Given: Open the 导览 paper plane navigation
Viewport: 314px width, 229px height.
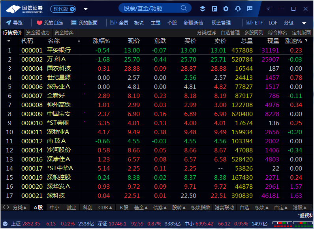Looking at the screenshot, I should coord(14,23).
